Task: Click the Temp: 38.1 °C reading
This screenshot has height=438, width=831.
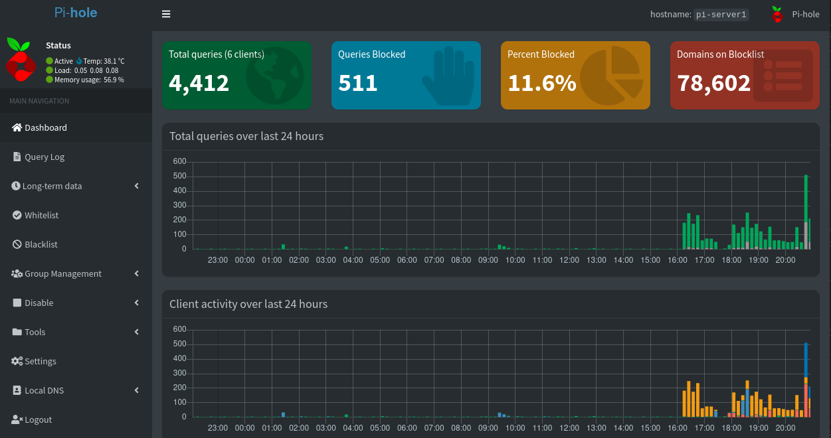Action: coord(104,61)
